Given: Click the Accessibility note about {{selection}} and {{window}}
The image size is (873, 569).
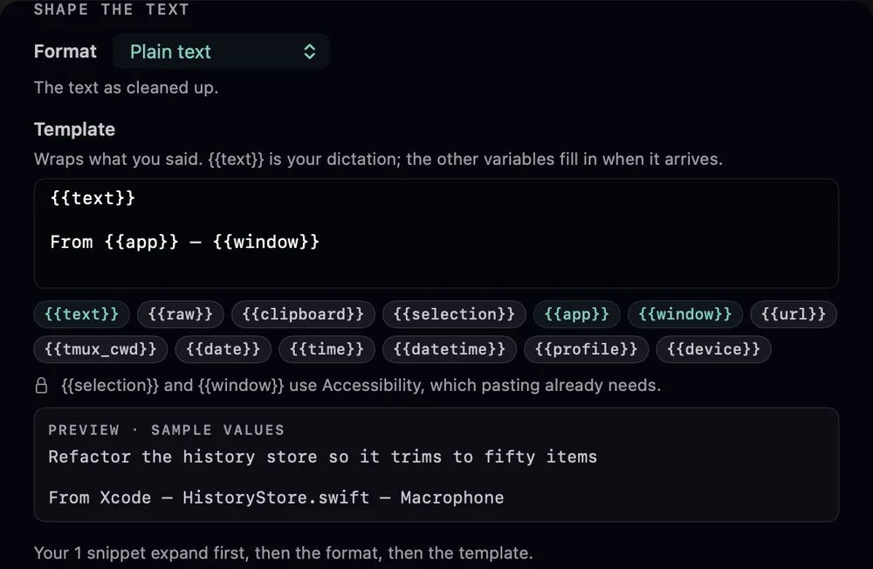Looking at the screenshot, I should (x=361, y=385).
